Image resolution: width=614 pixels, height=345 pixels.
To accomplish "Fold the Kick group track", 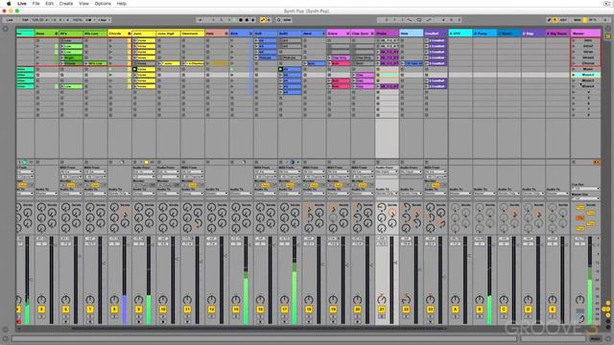I will click(x=250, y=34).
